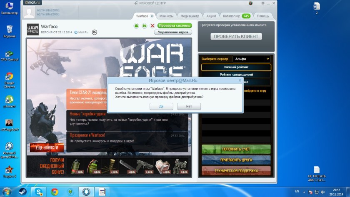Click the 7 день bonus item icon
Screen dimensions: 350x197
(x=180, y=166)
